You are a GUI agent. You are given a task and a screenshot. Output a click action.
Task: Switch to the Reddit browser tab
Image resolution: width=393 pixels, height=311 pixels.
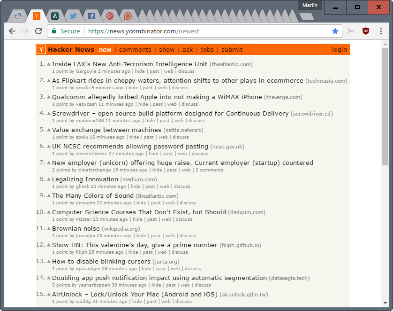(x=18, y=16)
